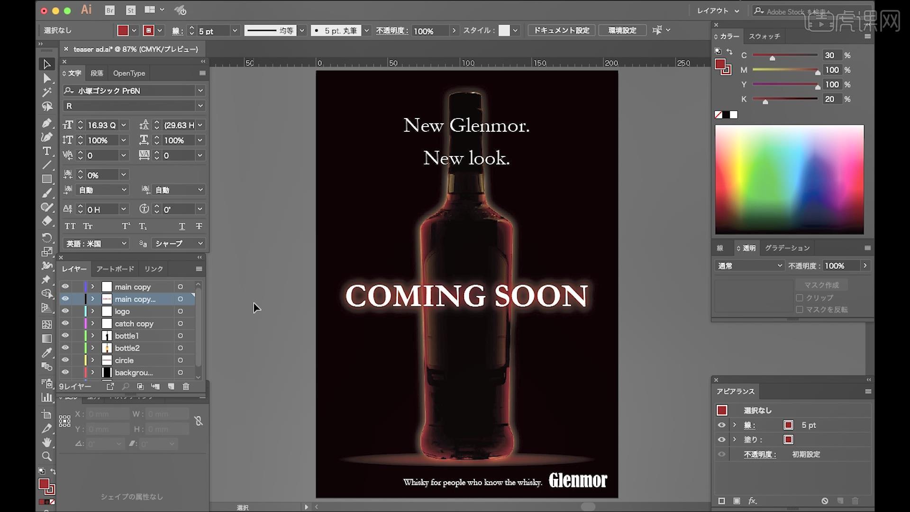Hide the bottle1 layer

coord(65,336)
